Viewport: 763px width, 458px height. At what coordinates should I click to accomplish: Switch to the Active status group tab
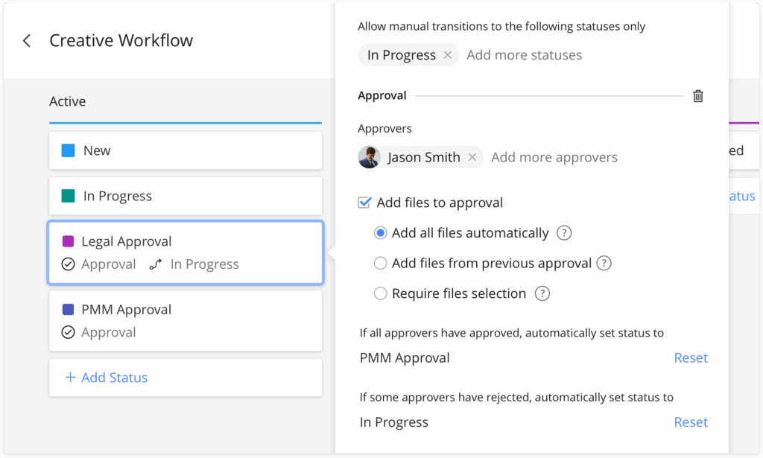[x=68, y=101]
